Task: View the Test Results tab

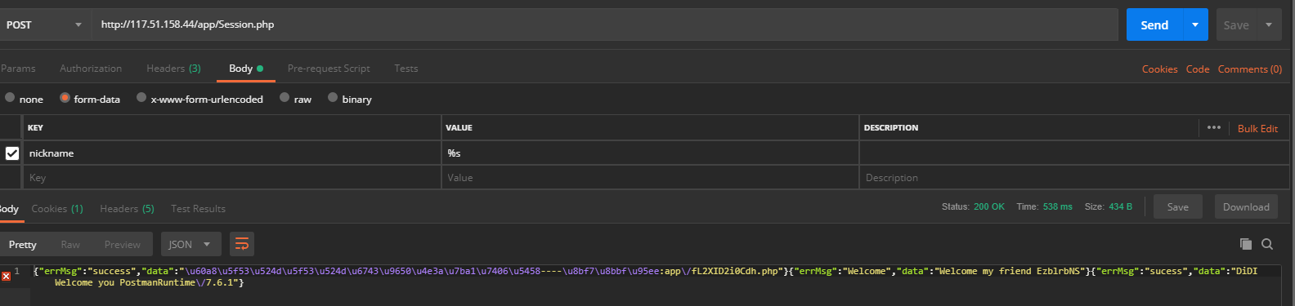Action: click(x=198, y=209)
